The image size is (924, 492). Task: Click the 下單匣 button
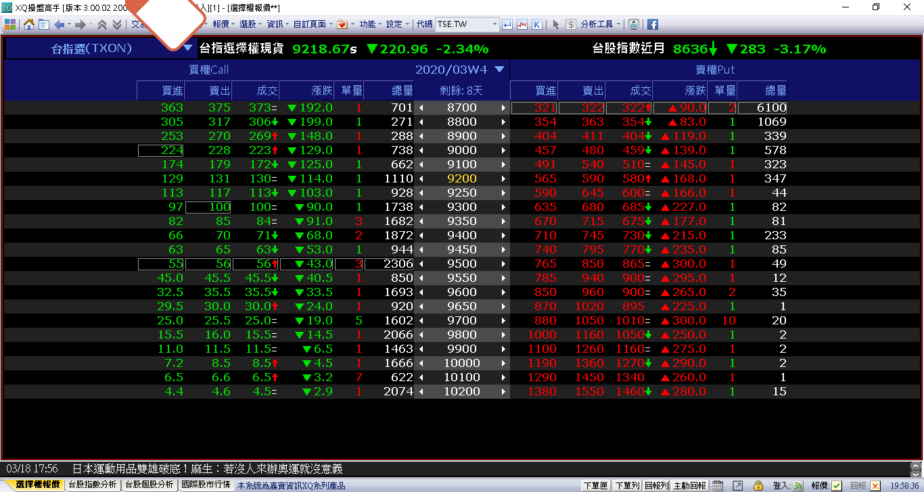pyautogui.click(x=595, y=485)
